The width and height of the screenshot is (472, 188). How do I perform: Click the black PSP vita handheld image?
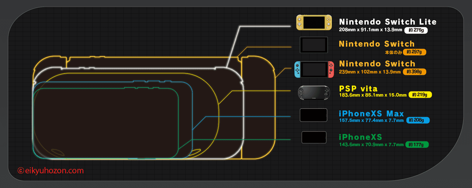click(x=315, y=93)
